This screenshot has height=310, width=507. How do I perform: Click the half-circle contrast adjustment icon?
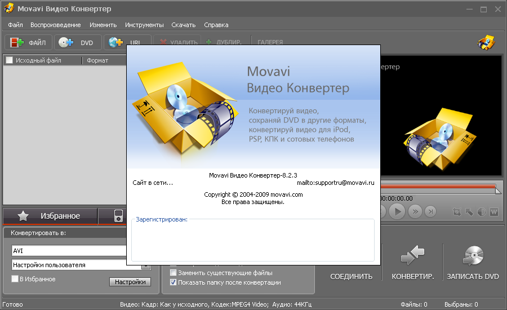[482, 212]
